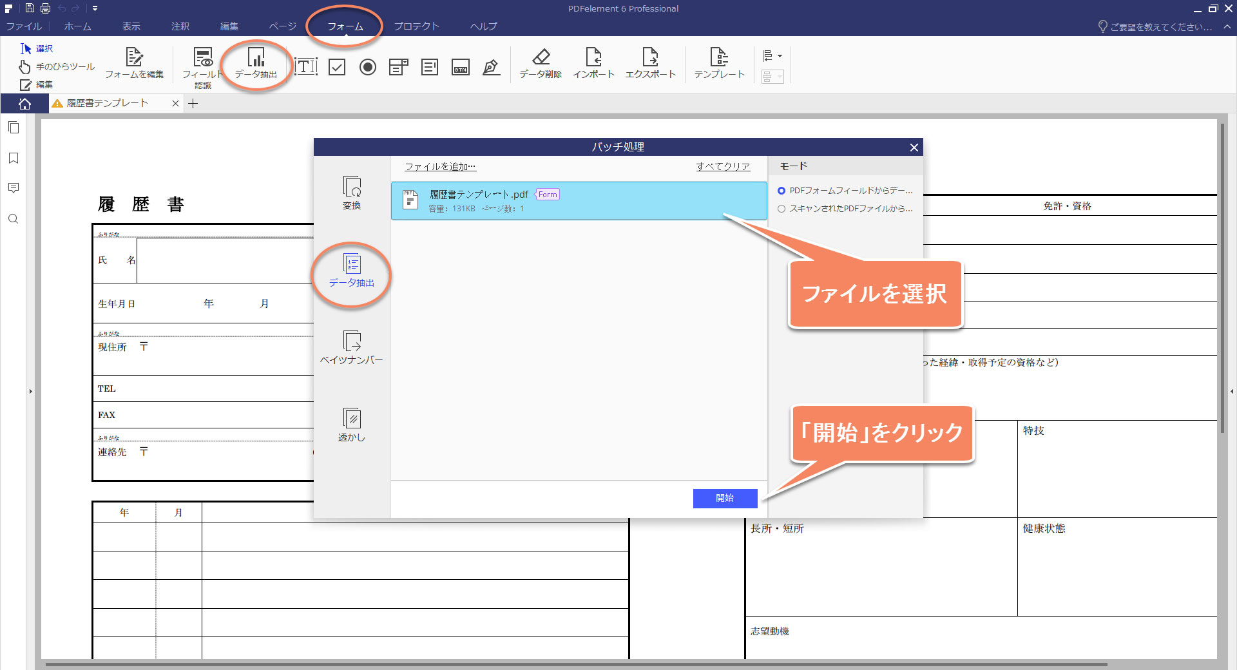Select 変換 in the batch dialog
Viewport: 1237px width, 670px height.
352,193
